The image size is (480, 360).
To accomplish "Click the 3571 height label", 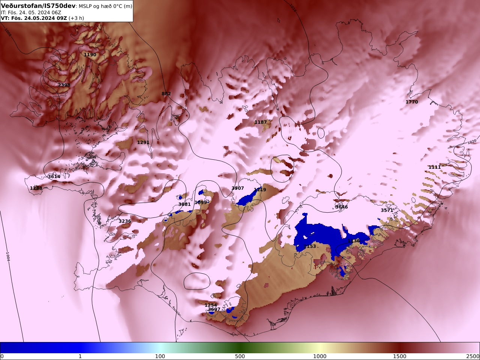I will pyautogui.click(x=387, y=210).
